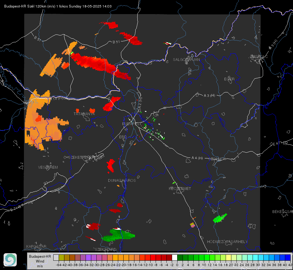Click the large green echo near Szekszárd

click(118, 235)
